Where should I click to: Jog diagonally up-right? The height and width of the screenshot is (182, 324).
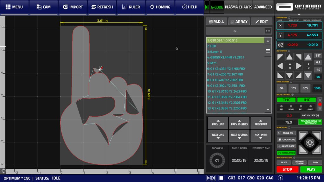299,57
